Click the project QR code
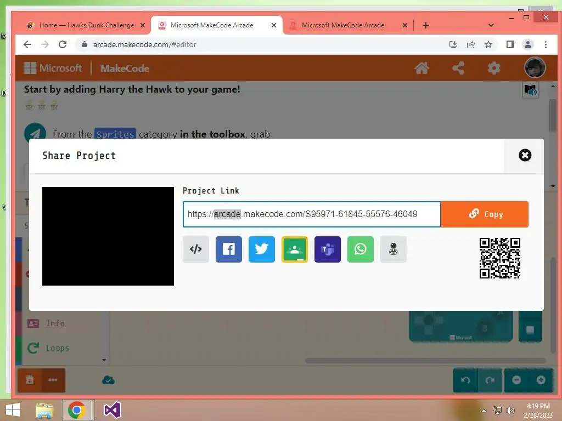Screen dimensions: 562x421 [x=499, y=258]
